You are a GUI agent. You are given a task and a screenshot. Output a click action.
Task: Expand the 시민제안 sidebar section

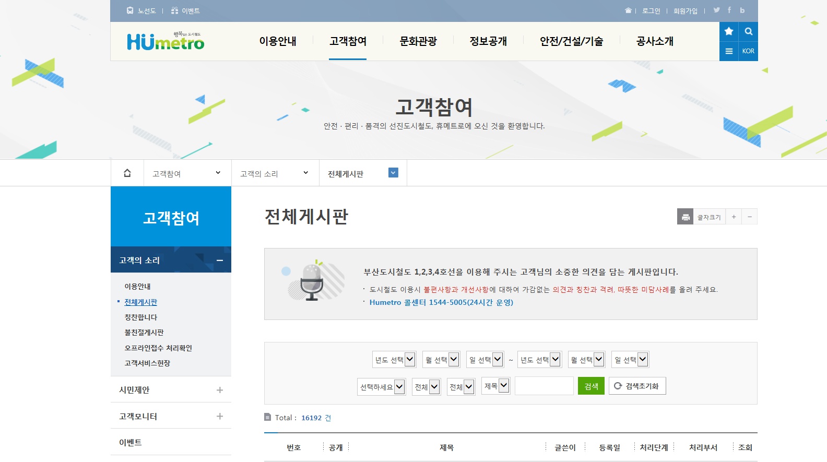point(220,390)
